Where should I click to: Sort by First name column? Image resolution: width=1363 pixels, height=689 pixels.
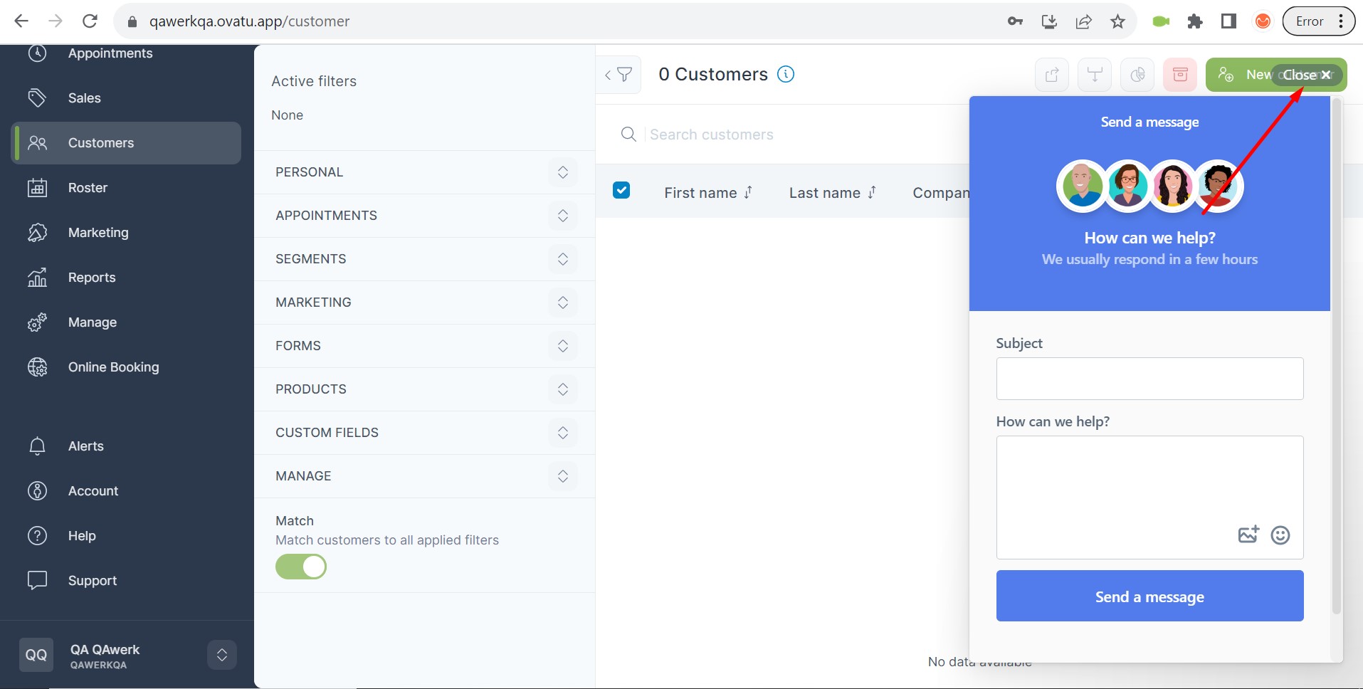pyautogui.click(x=708, y=193)
